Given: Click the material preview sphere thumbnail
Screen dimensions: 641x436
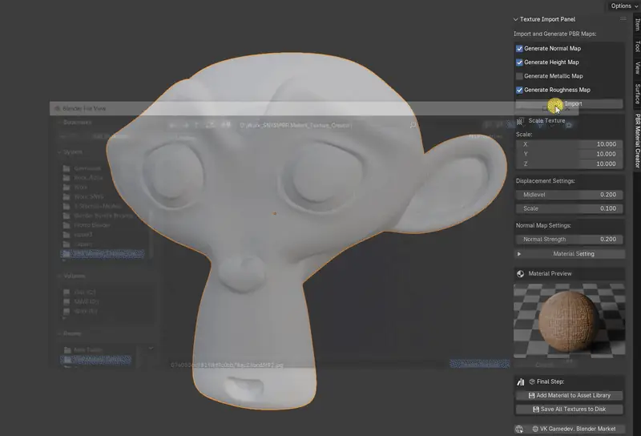Looking at the screenshot, I should 569,320.
